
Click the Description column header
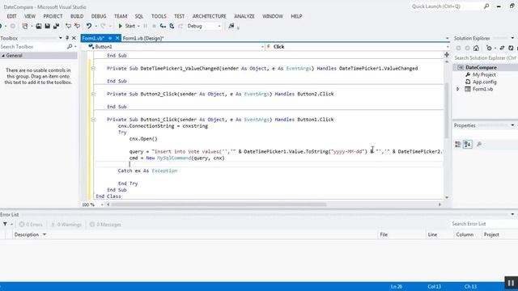[195, 234]
